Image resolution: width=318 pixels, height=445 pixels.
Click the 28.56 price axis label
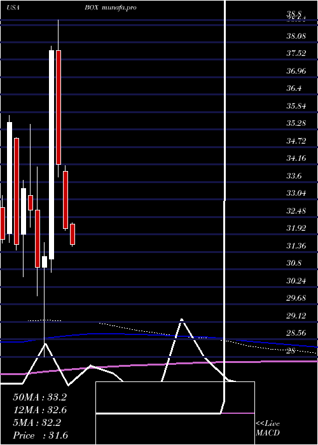point(296,333)
